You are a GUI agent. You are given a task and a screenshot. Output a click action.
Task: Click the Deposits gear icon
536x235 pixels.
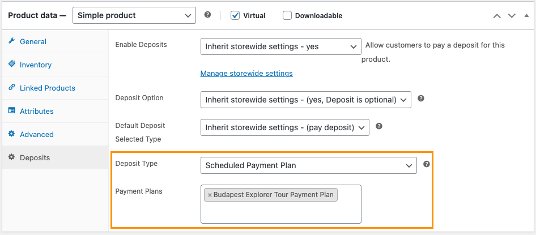(x=12, y=157)
